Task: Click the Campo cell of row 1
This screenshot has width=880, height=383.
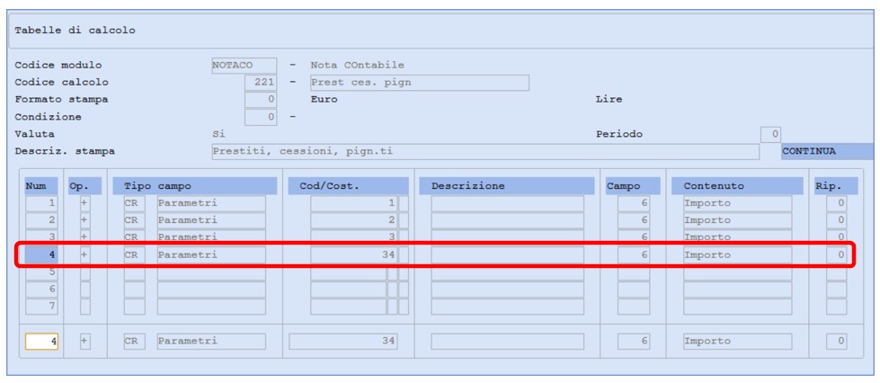Action: tap(634, 203)
